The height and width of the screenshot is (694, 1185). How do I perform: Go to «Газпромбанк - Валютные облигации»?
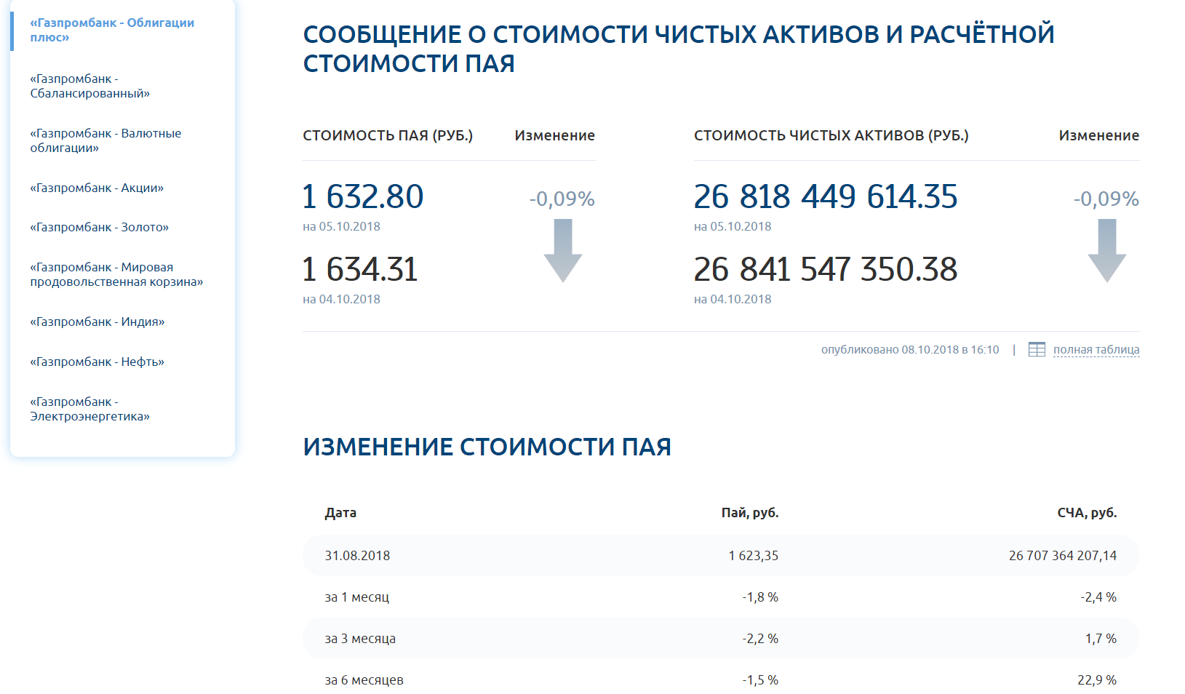pos(105,140)
